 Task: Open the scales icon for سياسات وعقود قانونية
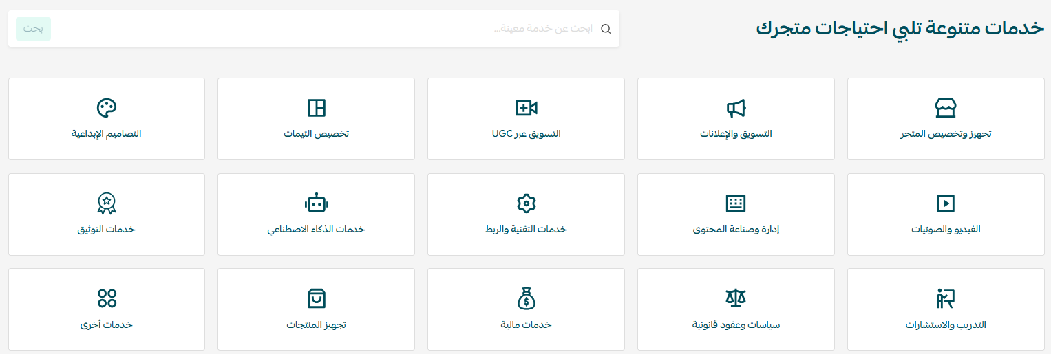coord(736,298)
